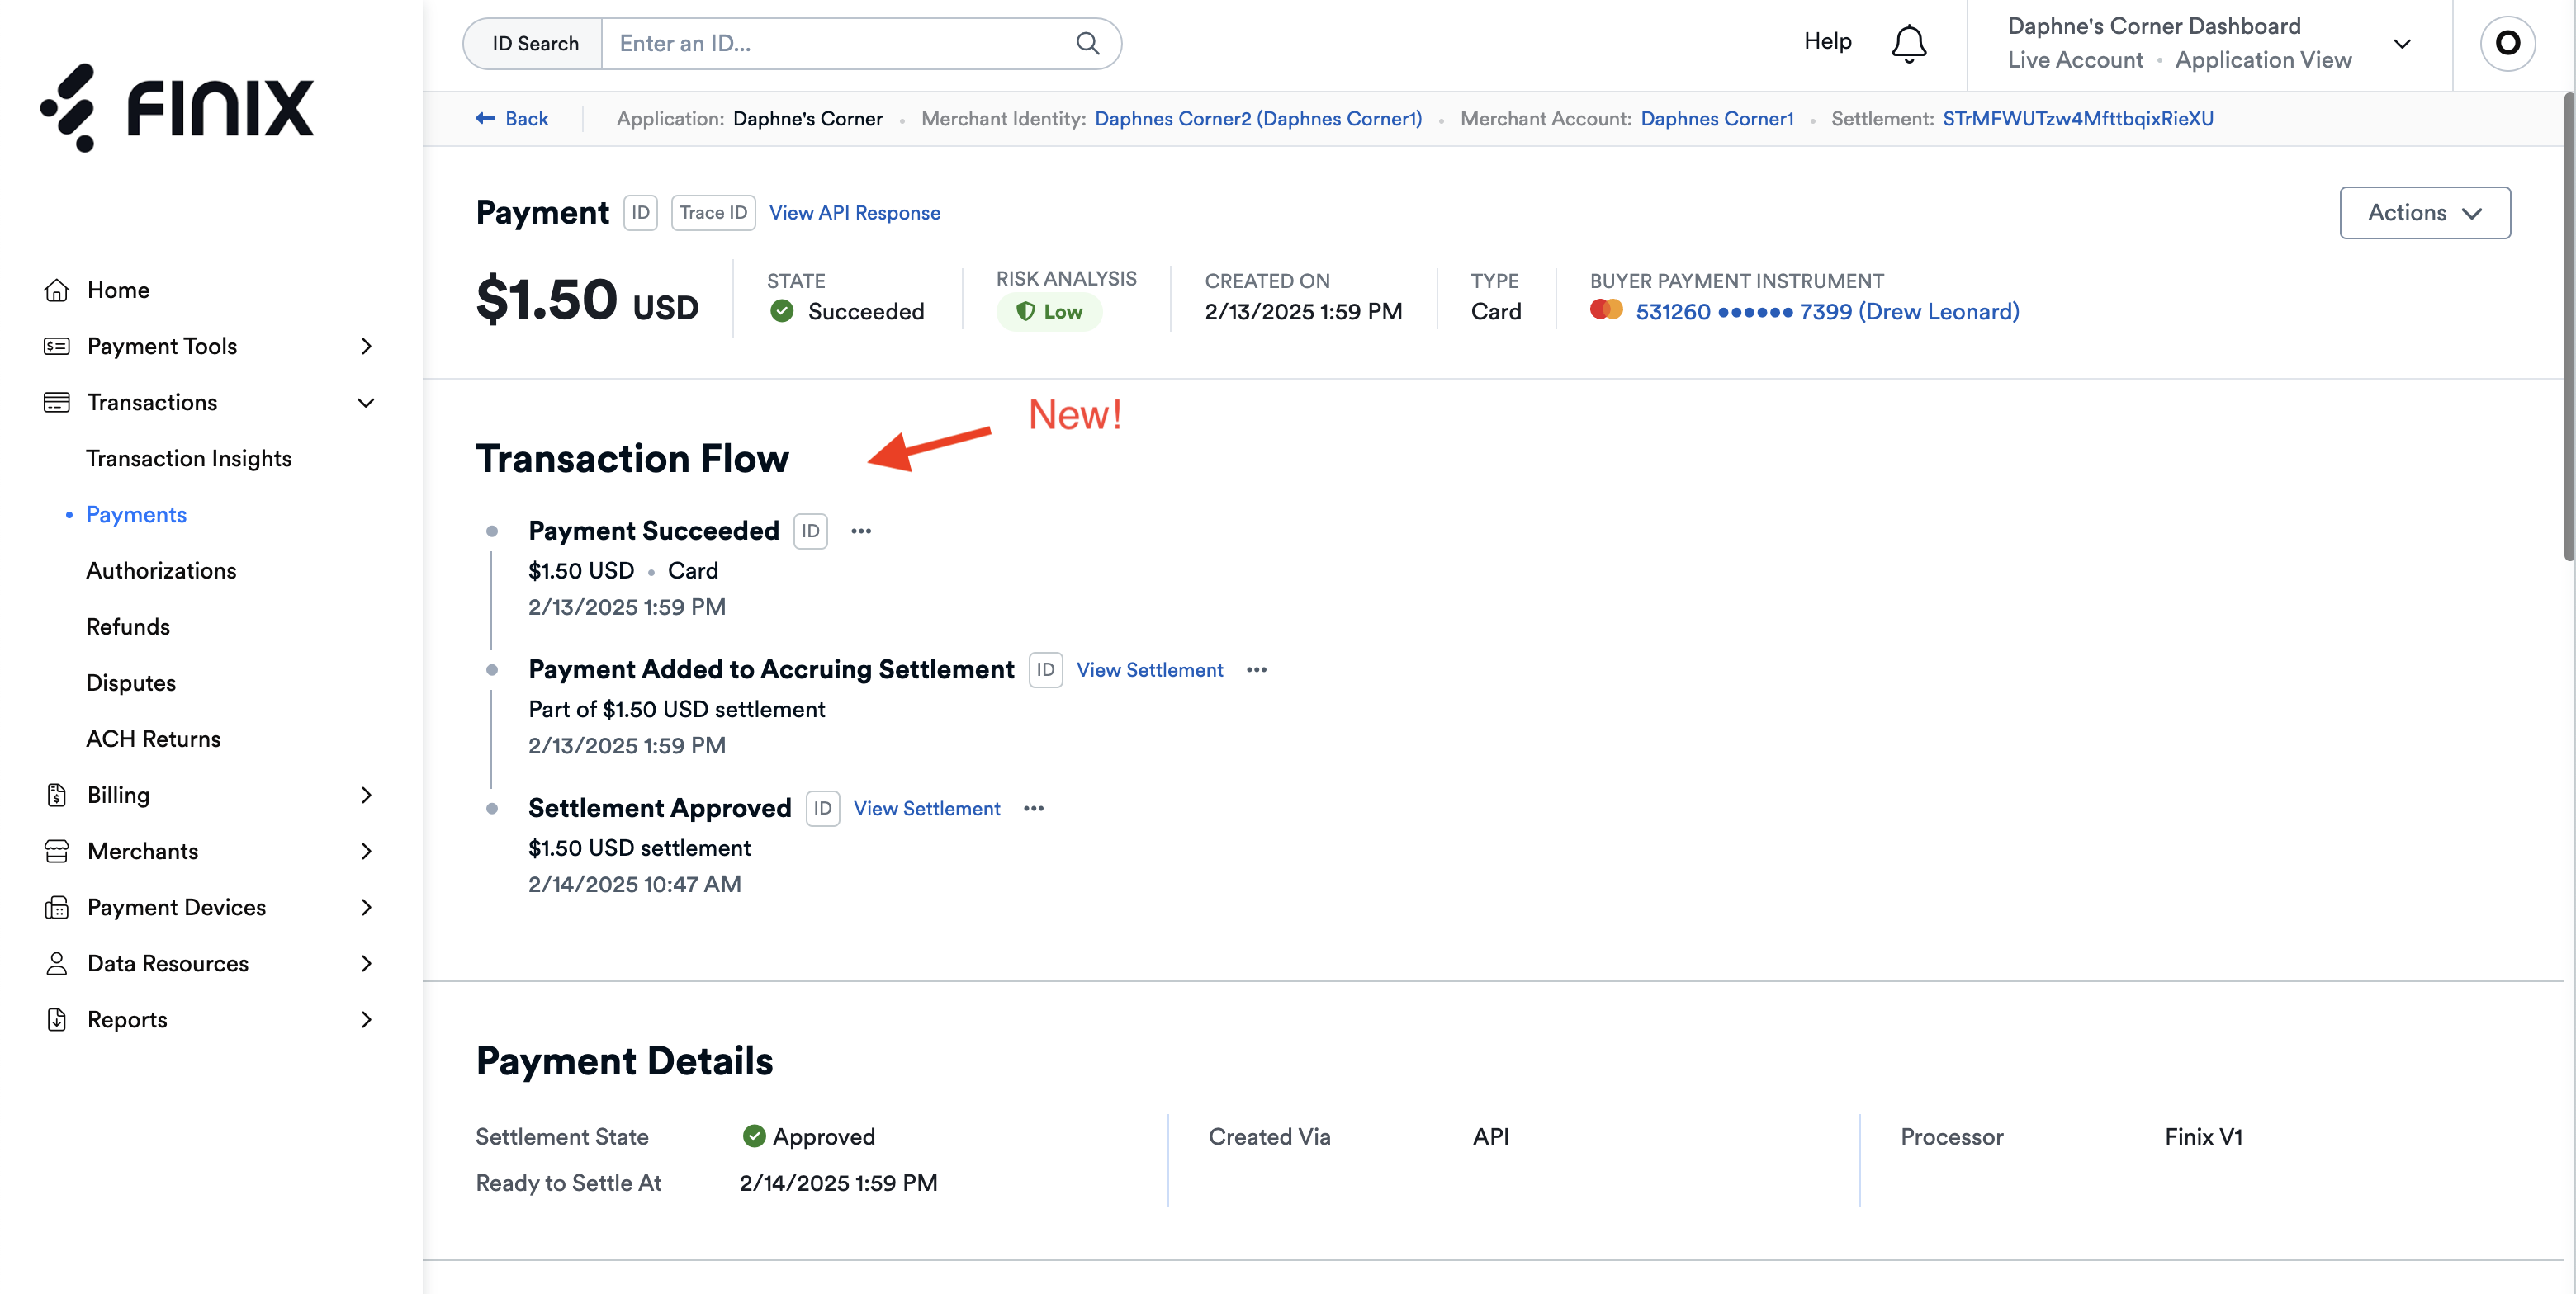Viewport: 2576px width, 1294px height.
Task: Click the Home icon in sidebar
Action: click(x=57, y=290)
